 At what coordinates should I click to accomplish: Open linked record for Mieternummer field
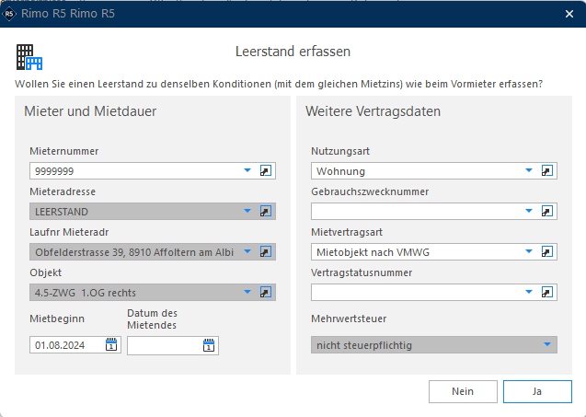pos(265,171)
